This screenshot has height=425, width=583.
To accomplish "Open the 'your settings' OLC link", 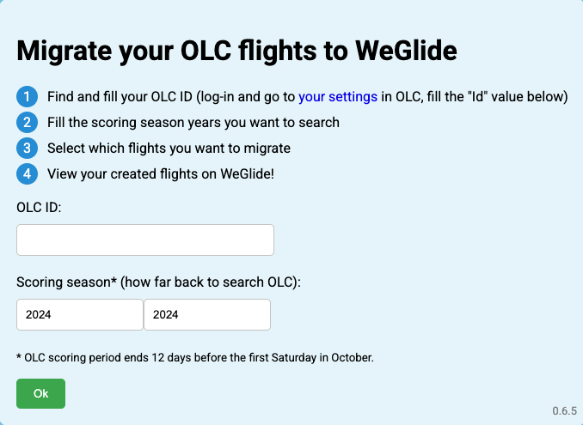I will (x=338, y=96).
